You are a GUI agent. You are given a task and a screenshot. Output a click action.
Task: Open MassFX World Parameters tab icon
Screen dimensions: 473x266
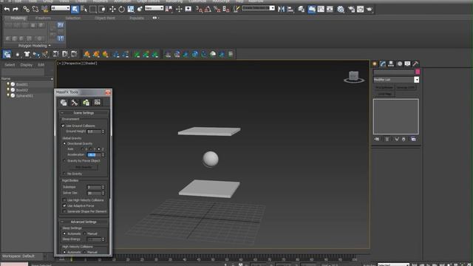click(64, 103)
